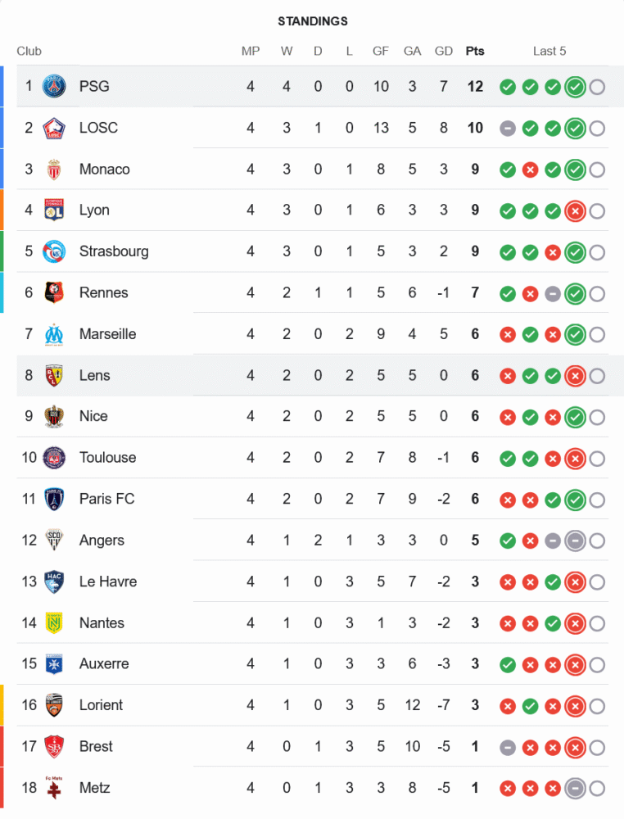The height and width of the screenshot is (819, 624).
Task: Click the Monaco club crest icon
Action: pyautogui.click(x=54, y=169)
